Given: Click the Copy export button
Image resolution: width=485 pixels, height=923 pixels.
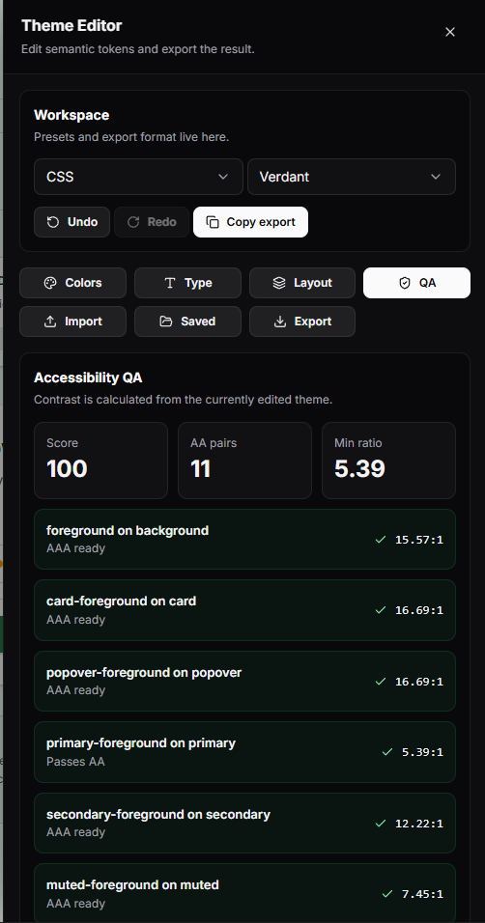Looking at the screenshot, I should [250, 222].
